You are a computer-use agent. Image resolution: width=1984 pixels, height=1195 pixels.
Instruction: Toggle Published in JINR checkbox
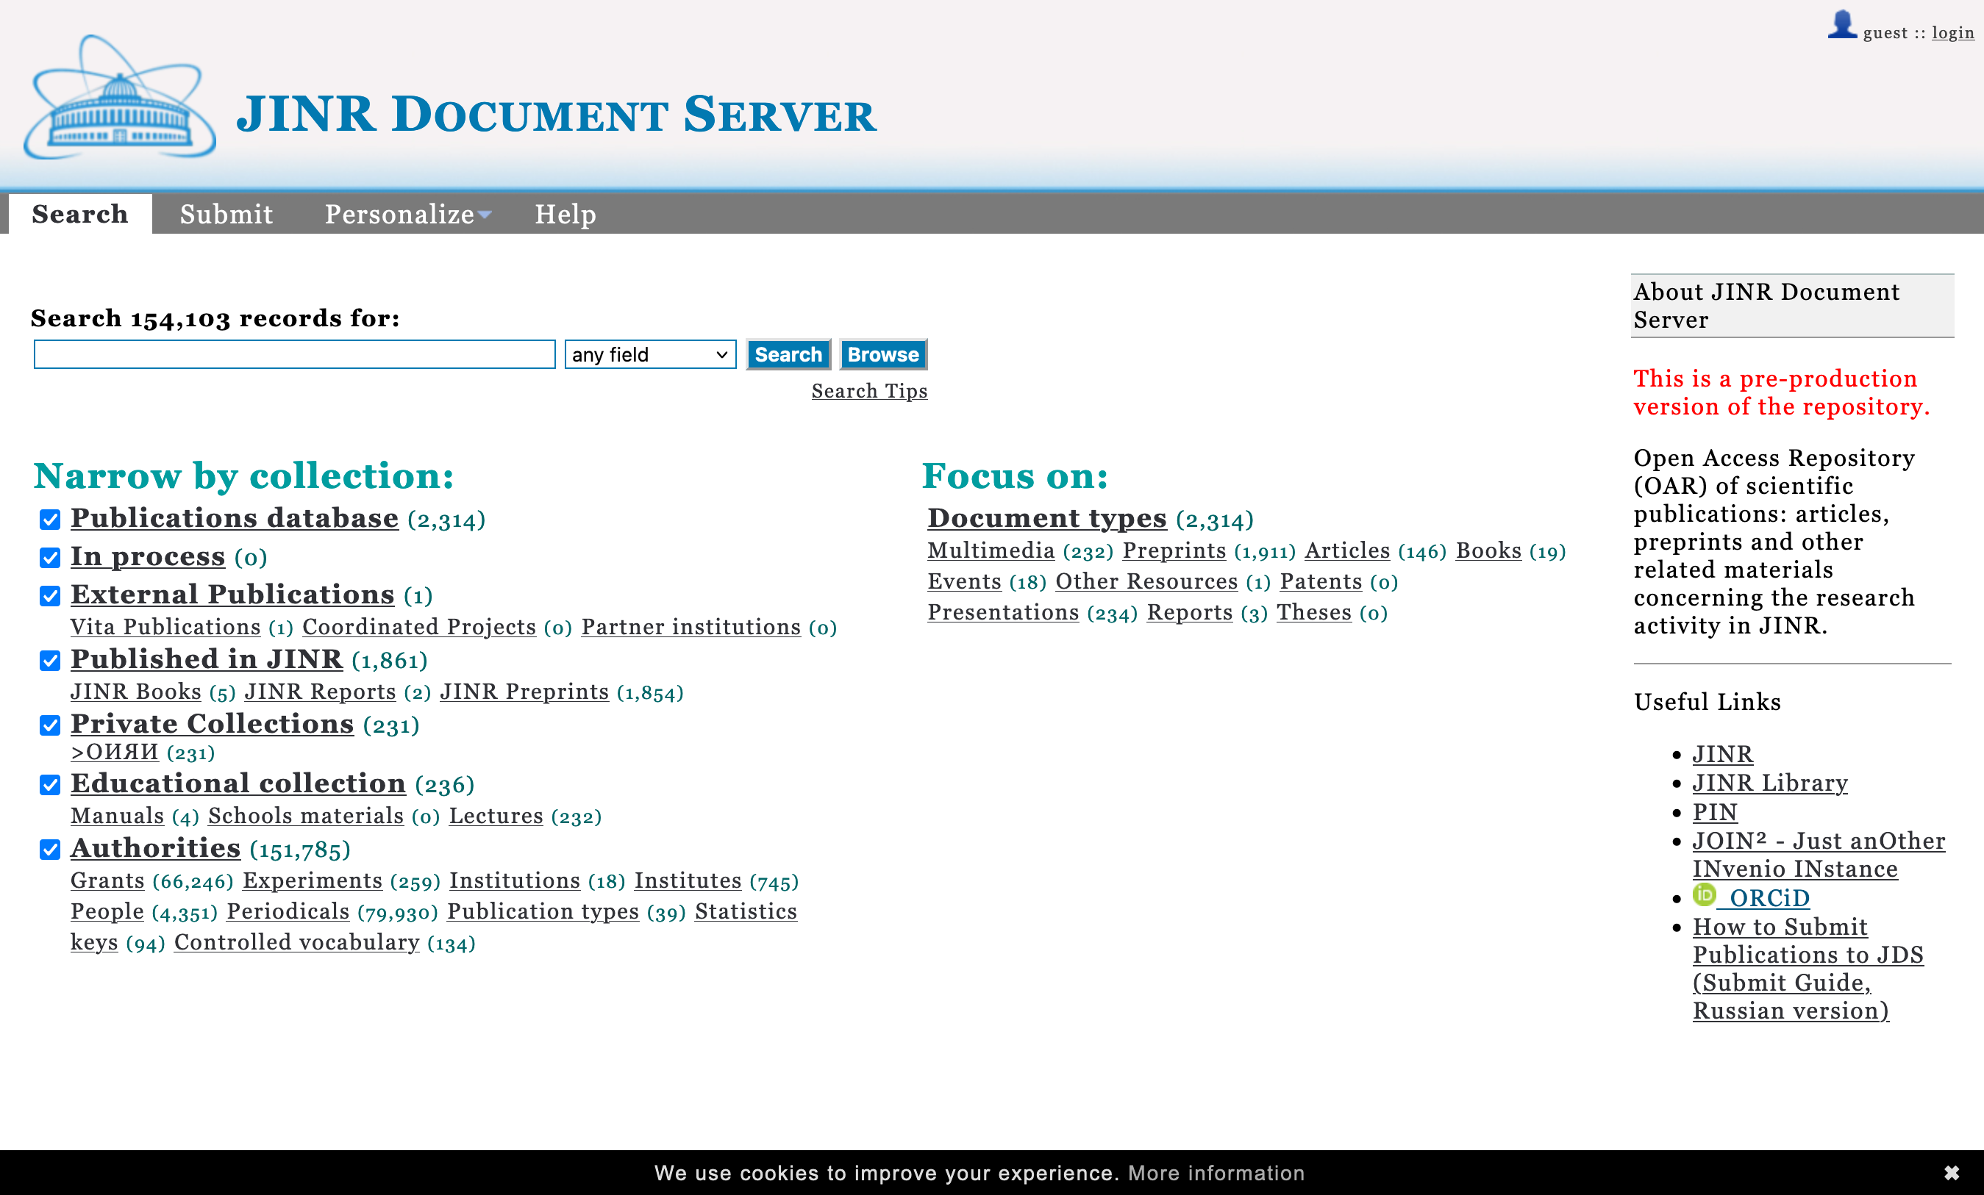click(50, 661)
